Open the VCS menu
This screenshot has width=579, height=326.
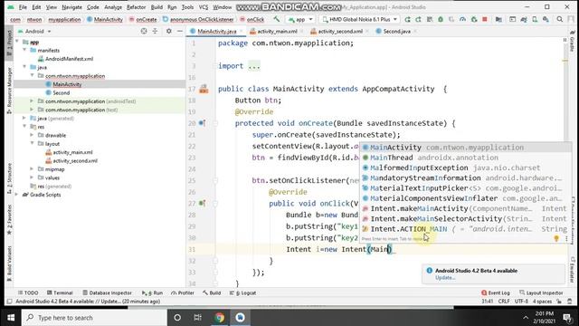(x=204, y=7)
